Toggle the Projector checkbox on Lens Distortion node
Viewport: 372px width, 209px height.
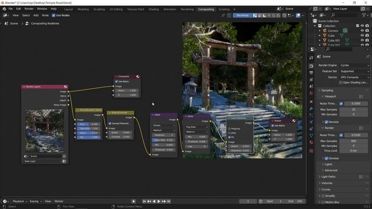[x=230, y=129]
